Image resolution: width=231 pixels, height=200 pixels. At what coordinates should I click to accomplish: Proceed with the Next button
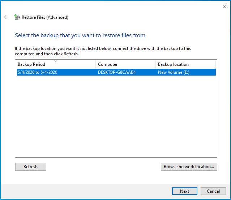tap(185, 191)
